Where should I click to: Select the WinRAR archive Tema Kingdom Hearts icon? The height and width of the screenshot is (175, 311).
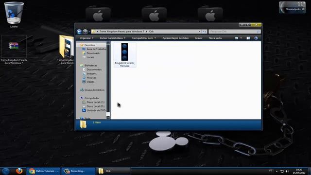tap(14, 50)
